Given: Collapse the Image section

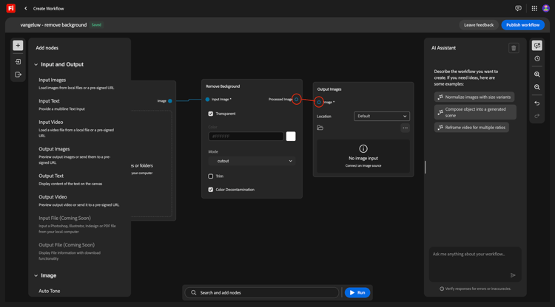Looking at the screenshot, I should point(36,275).
